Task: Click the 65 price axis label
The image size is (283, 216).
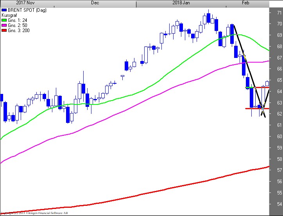Action: [x=279, y=80]
